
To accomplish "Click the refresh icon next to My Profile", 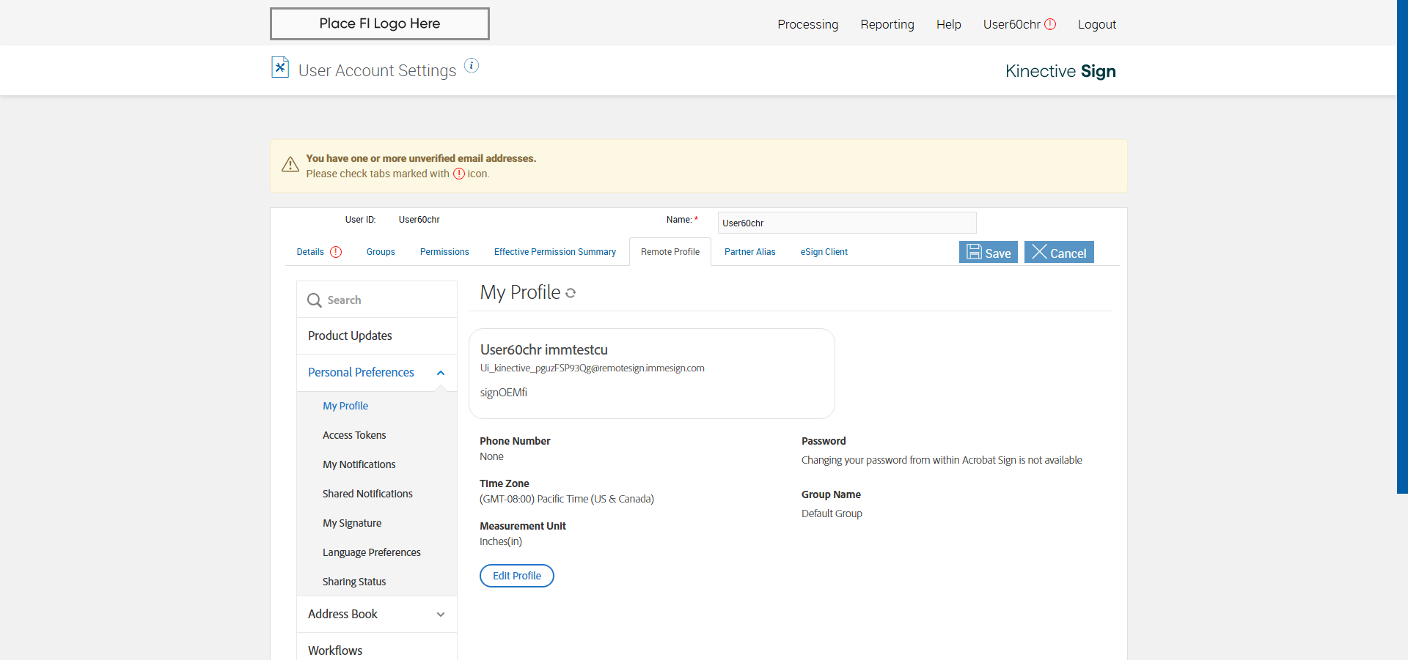I will coord(571,293).
